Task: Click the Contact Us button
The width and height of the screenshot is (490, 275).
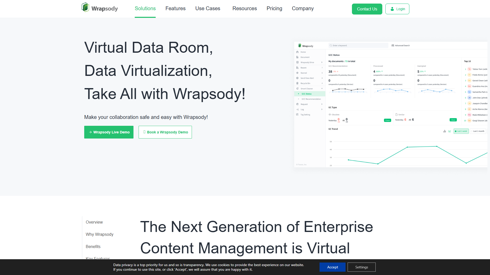Action: pos(367,9)
